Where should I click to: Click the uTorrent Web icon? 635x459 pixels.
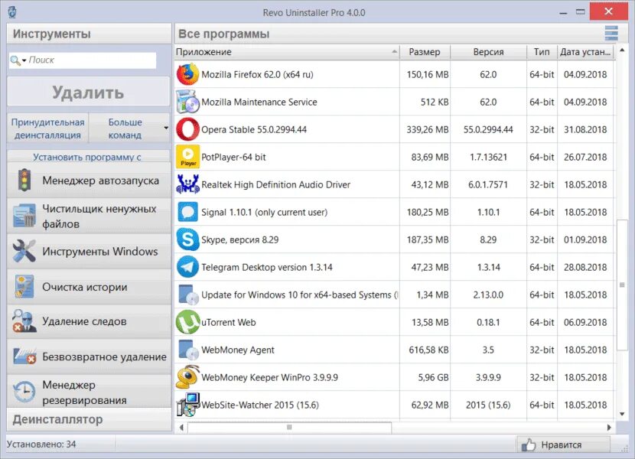tap(187, 322)
